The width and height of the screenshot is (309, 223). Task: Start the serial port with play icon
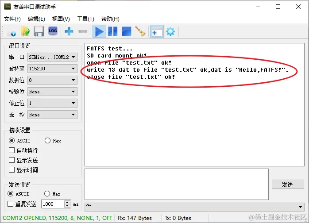tap(99, 31)
